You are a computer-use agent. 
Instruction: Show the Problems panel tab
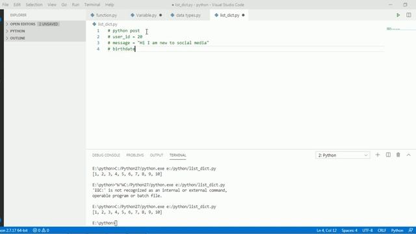135,155
